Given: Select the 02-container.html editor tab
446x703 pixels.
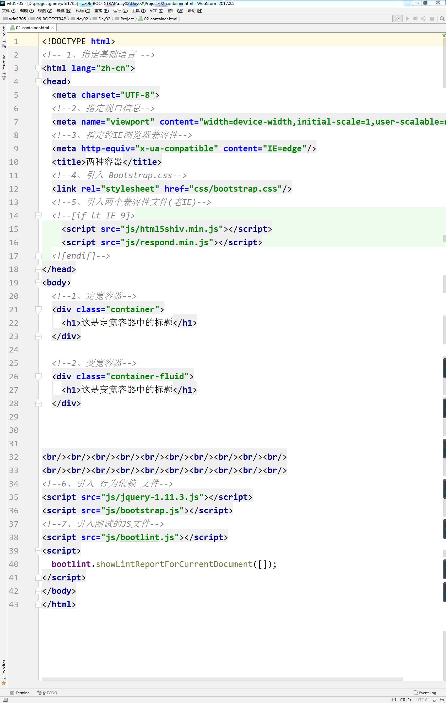Looking at the screenshot, I should [32, 28].
